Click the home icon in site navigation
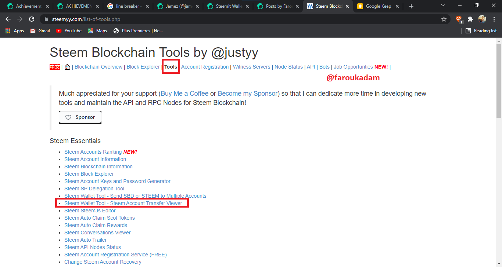 [x=67, y=67]
